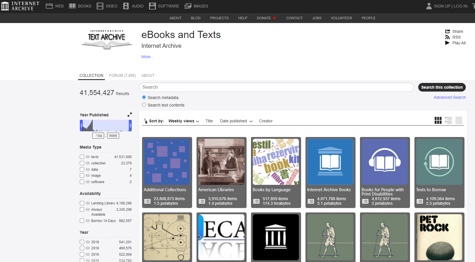
Task: Check the Lending Library availability checkbox
Action: click(x=82, y=203)
